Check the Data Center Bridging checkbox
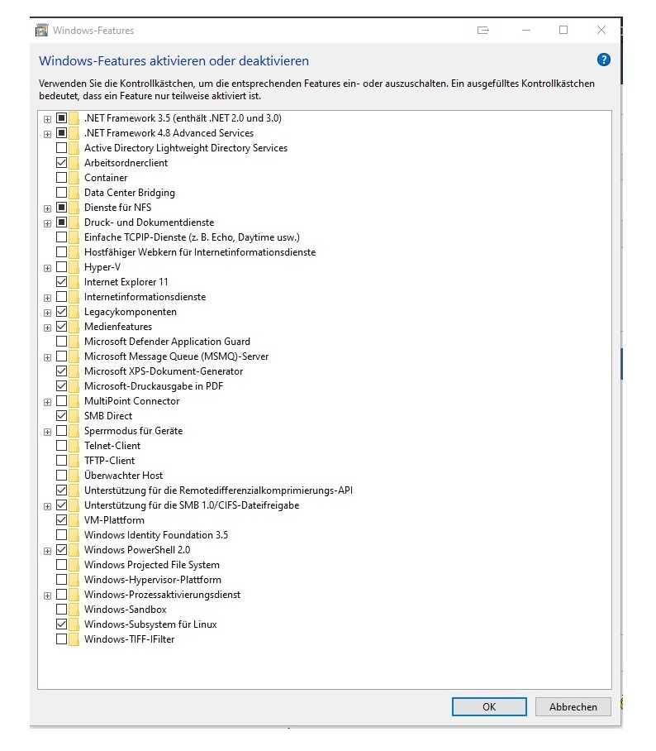Viewport: 656px width, 751px height. (x=61, y=193)
